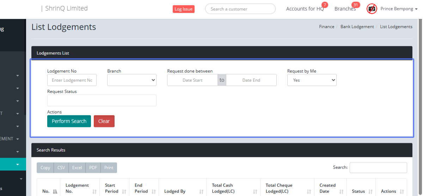Click the profile avatar camera icon
Image resolution: width=423 pixels, height=196 pixels.
click(x=372, y=9)
